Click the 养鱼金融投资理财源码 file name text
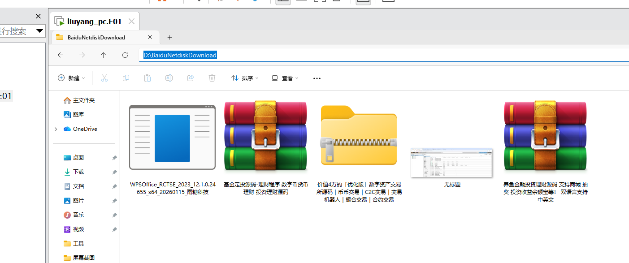The height and width of the screenshot is (263, 629). [546, 192]
